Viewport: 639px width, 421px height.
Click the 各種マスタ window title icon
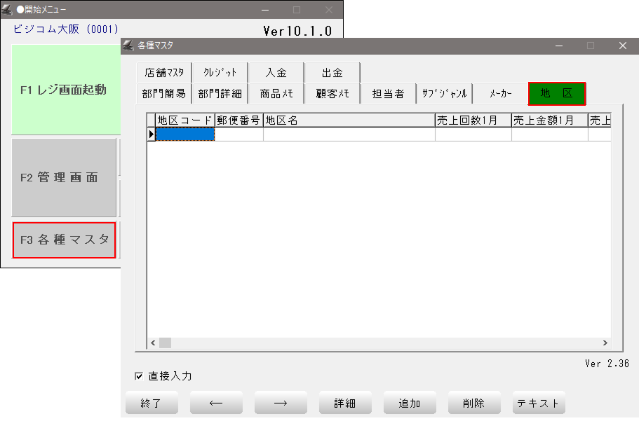128,46
